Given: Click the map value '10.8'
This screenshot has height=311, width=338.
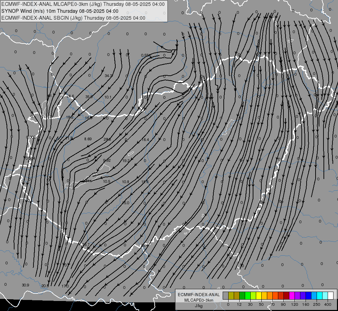Looking at the screenshot, I should coord(125,182).
